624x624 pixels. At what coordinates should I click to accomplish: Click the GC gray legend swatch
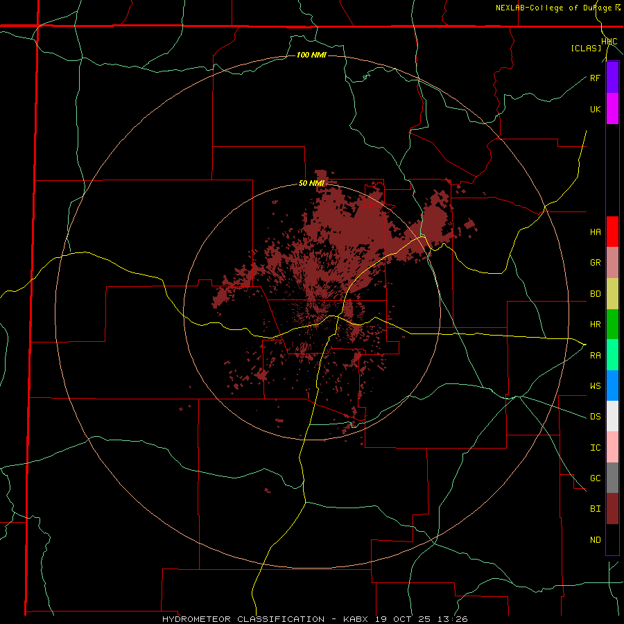(x=612, y=478)
